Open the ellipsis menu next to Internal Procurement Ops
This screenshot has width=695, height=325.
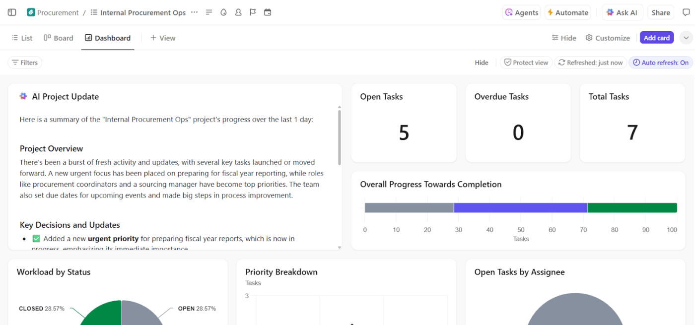(194, 12)
